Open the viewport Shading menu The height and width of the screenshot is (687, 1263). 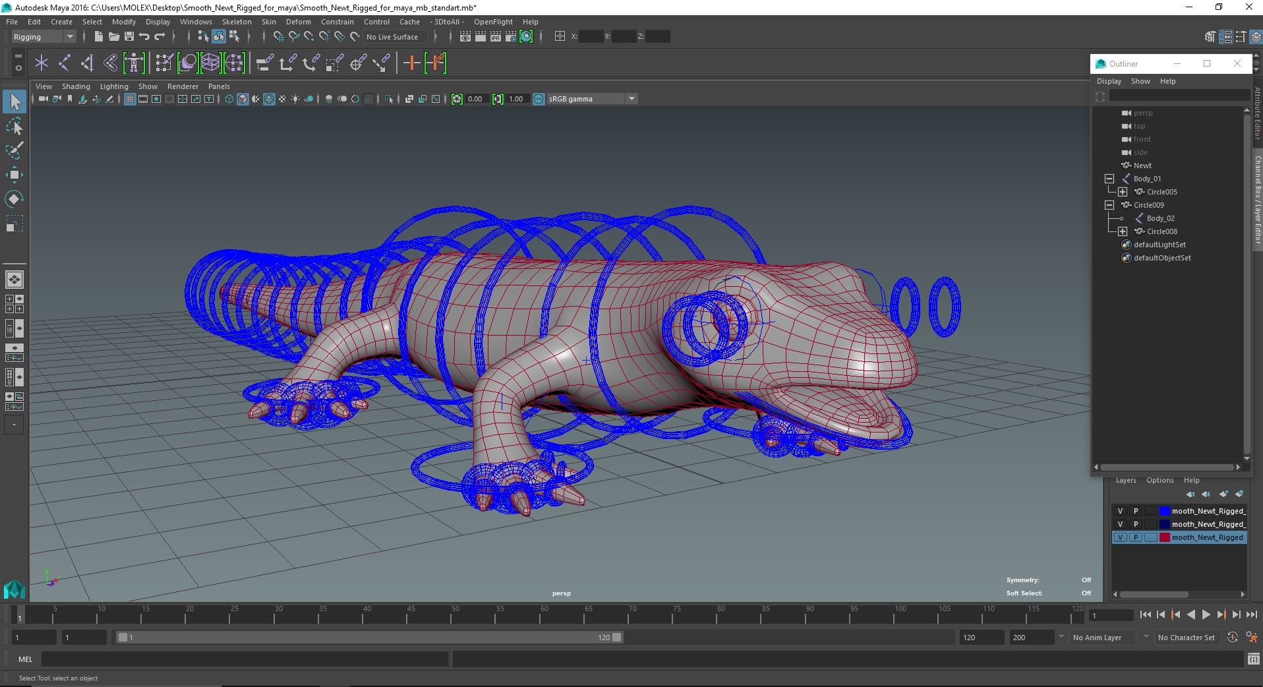pos(76,86)
